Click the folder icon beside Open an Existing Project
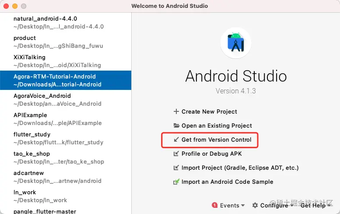 176,125
